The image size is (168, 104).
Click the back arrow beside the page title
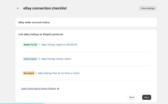(x=18, y=8)
